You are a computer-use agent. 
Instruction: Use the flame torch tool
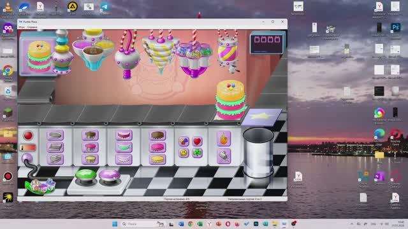click(224, 139)
